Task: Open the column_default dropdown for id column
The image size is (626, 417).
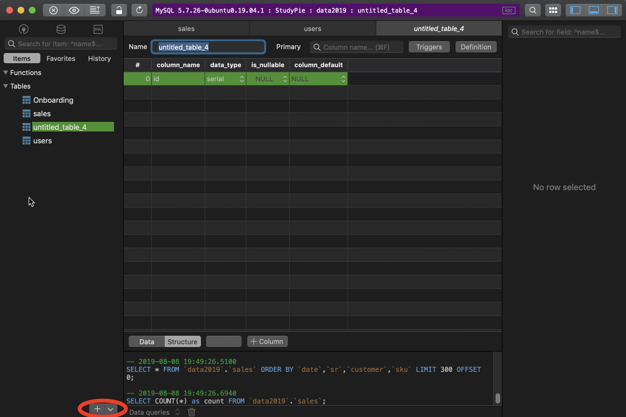Action: pyautogui.click(x=343, y=79)
